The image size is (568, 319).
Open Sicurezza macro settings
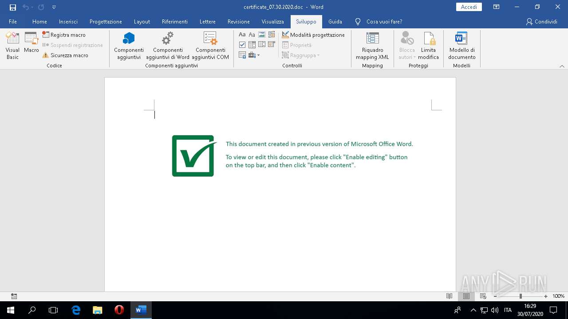65,55
